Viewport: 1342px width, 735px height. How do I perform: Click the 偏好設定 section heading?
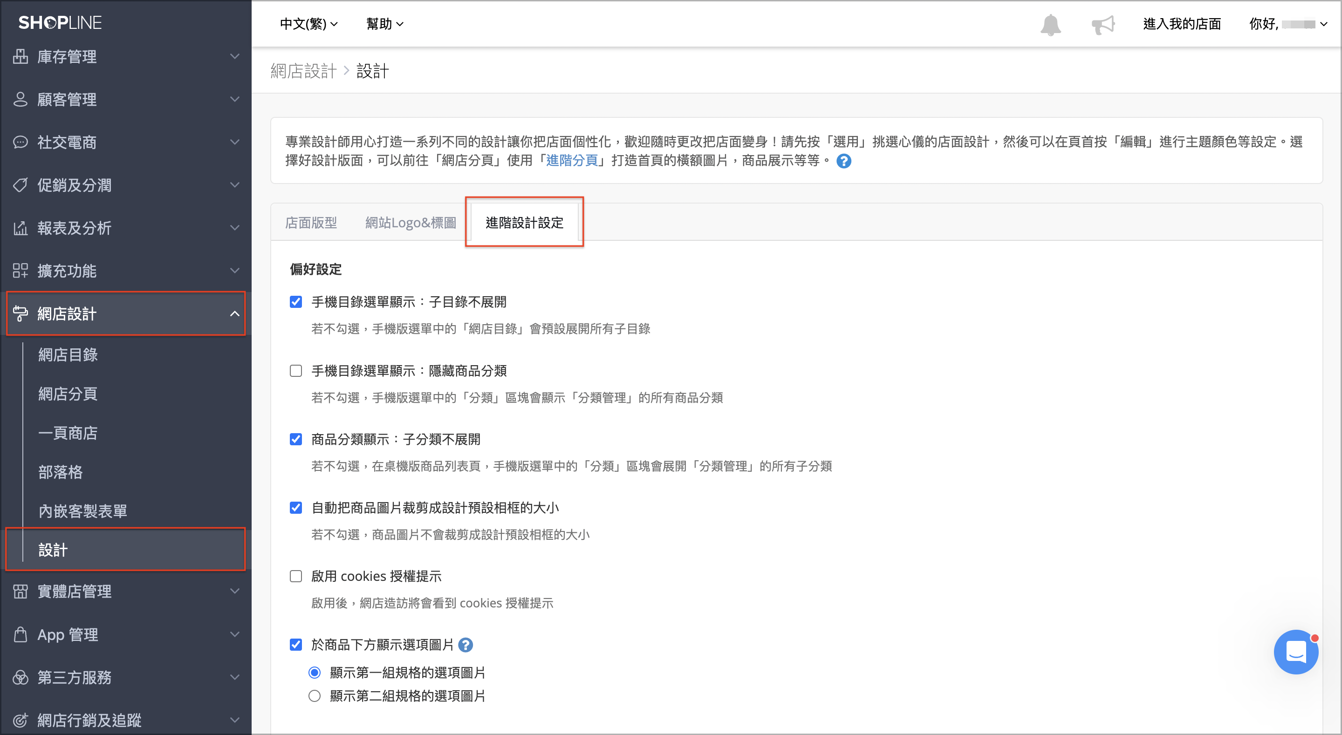coord(316,269)
